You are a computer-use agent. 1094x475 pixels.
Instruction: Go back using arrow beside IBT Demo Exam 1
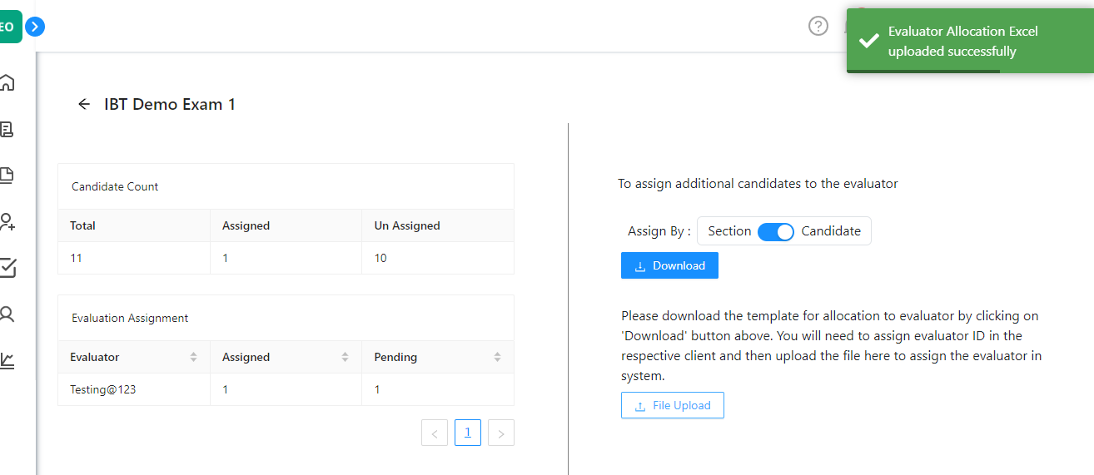click(83, 104)
